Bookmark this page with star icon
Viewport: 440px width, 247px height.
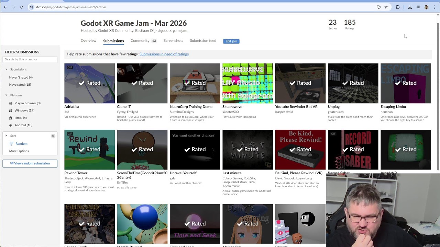(x=386, y=7)
